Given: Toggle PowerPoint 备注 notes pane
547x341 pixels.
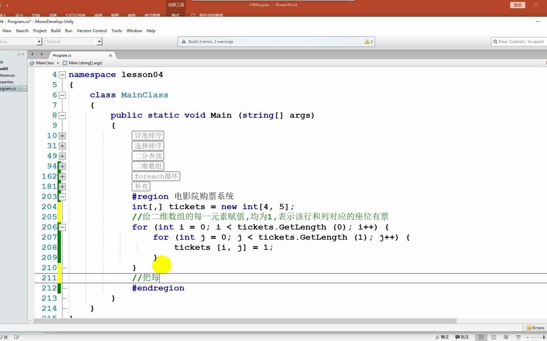Looking at the screenshot, I should [442, 337].
